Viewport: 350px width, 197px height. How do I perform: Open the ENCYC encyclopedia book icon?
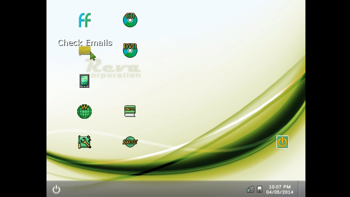(x=130, y=111)
